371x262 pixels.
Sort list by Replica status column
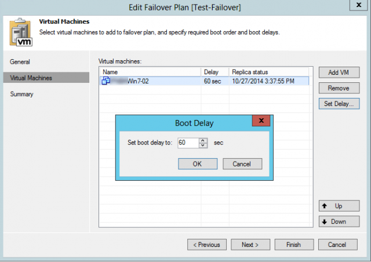(269, 72)
